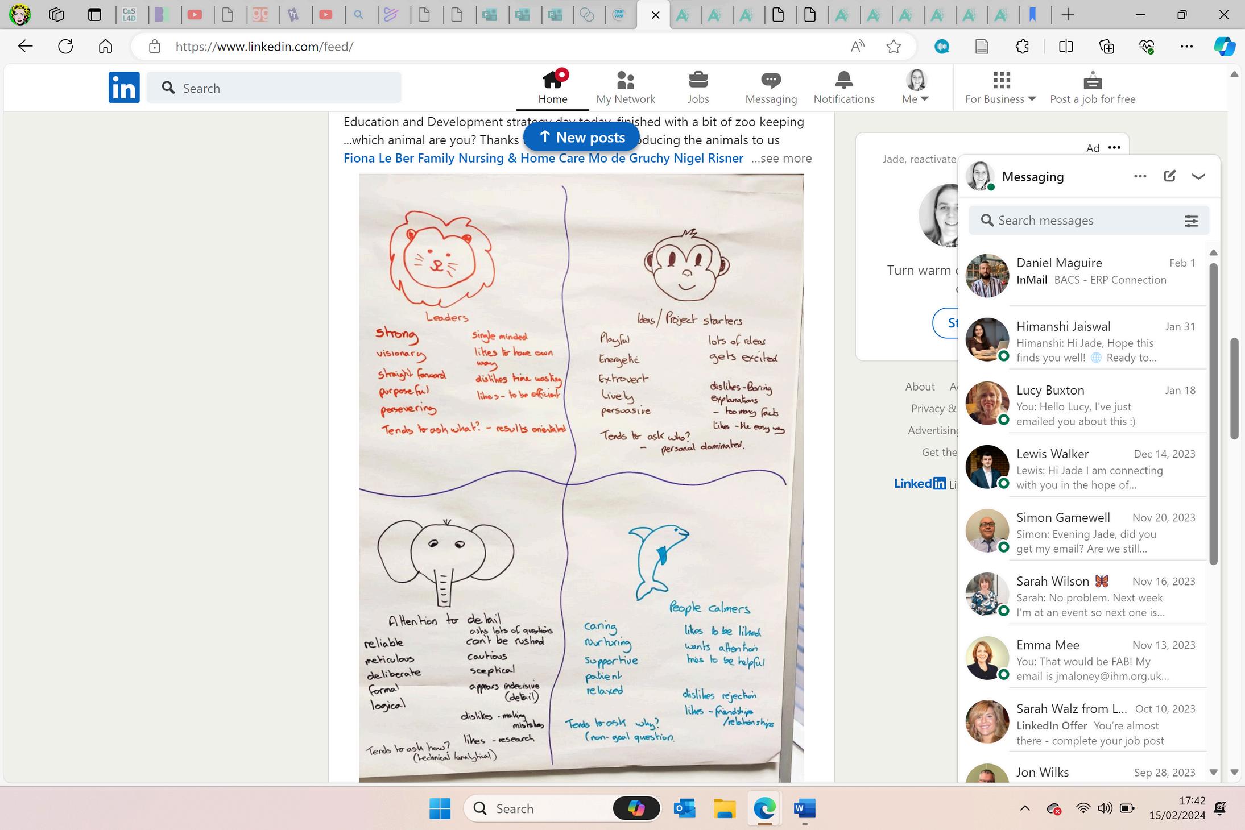Open LinkedIn Jobs briefcase icon

[698, 81]
